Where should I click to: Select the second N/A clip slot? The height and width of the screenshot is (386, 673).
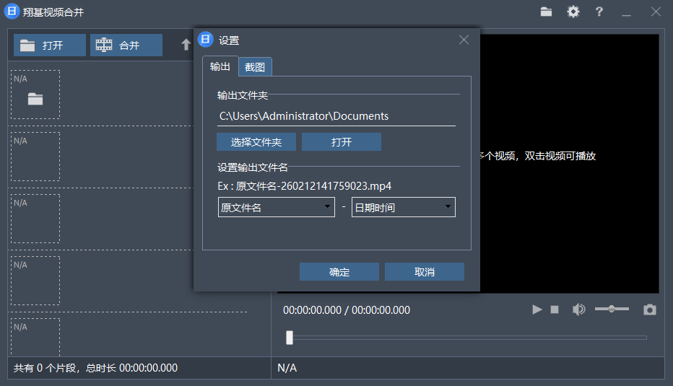tap(35, 157)
